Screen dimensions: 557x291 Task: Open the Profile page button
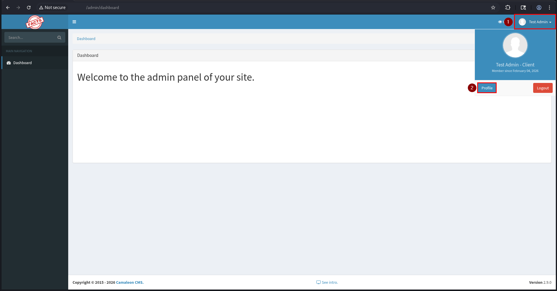pyautogui.click(x=487, y=88)
